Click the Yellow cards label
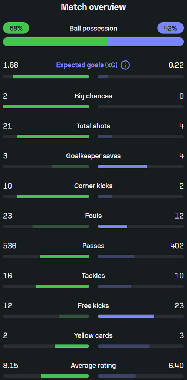Screen dimensions: 187x380 click(93, 335)
